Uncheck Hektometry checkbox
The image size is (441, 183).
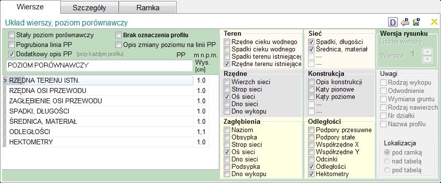tap(311, 174)
